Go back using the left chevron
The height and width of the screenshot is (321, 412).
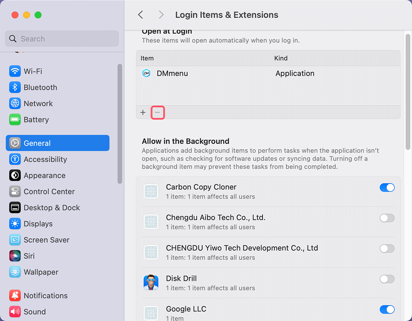140,15
